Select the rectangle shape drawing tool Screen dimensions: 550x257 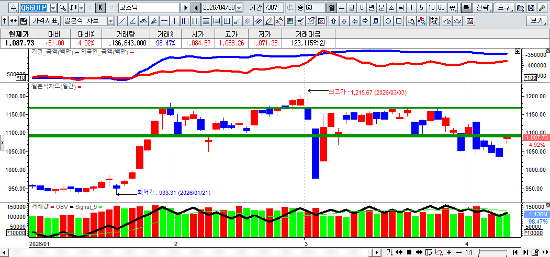pyautogui.click(x=399, y=21)
